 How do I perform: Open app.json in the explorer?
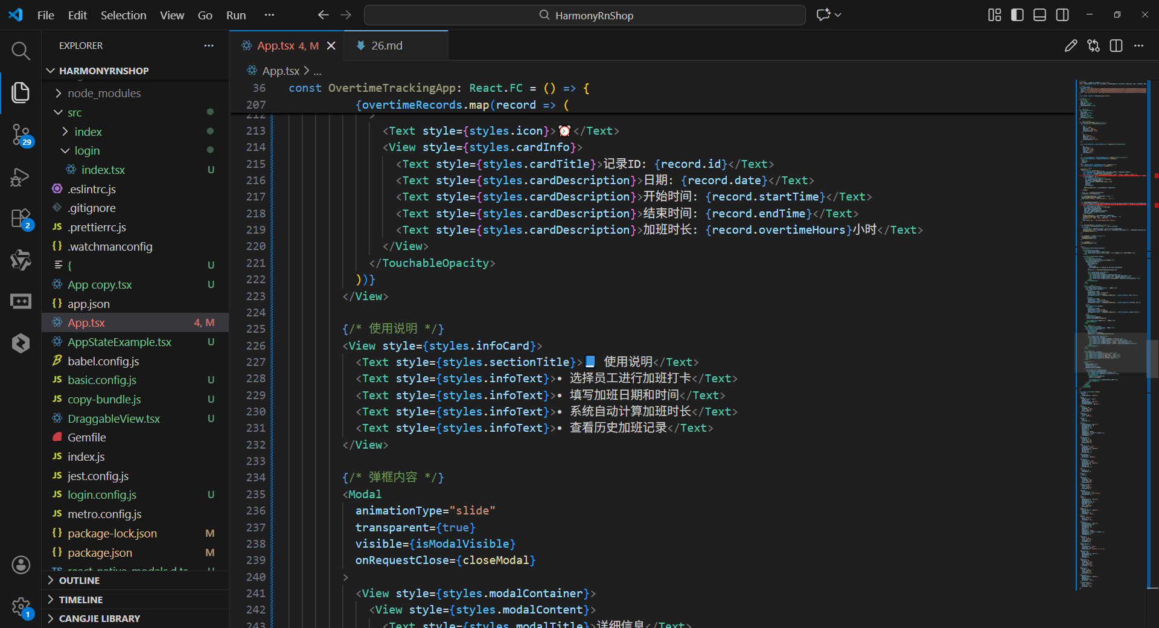click(x=135, y=304)
